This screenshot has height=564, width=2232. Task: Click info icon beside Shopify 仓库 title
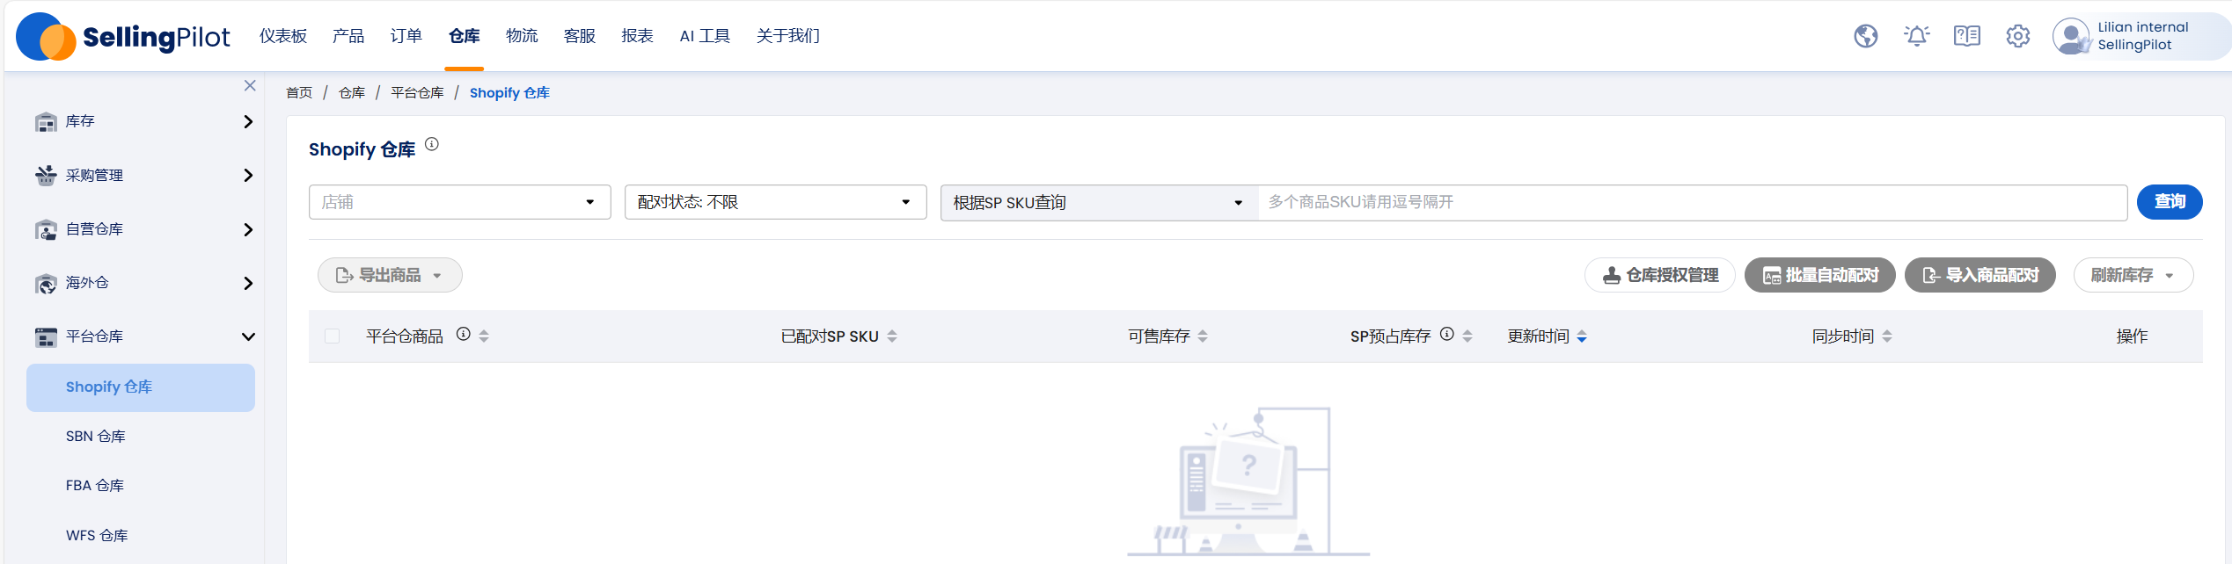(432, 144)
